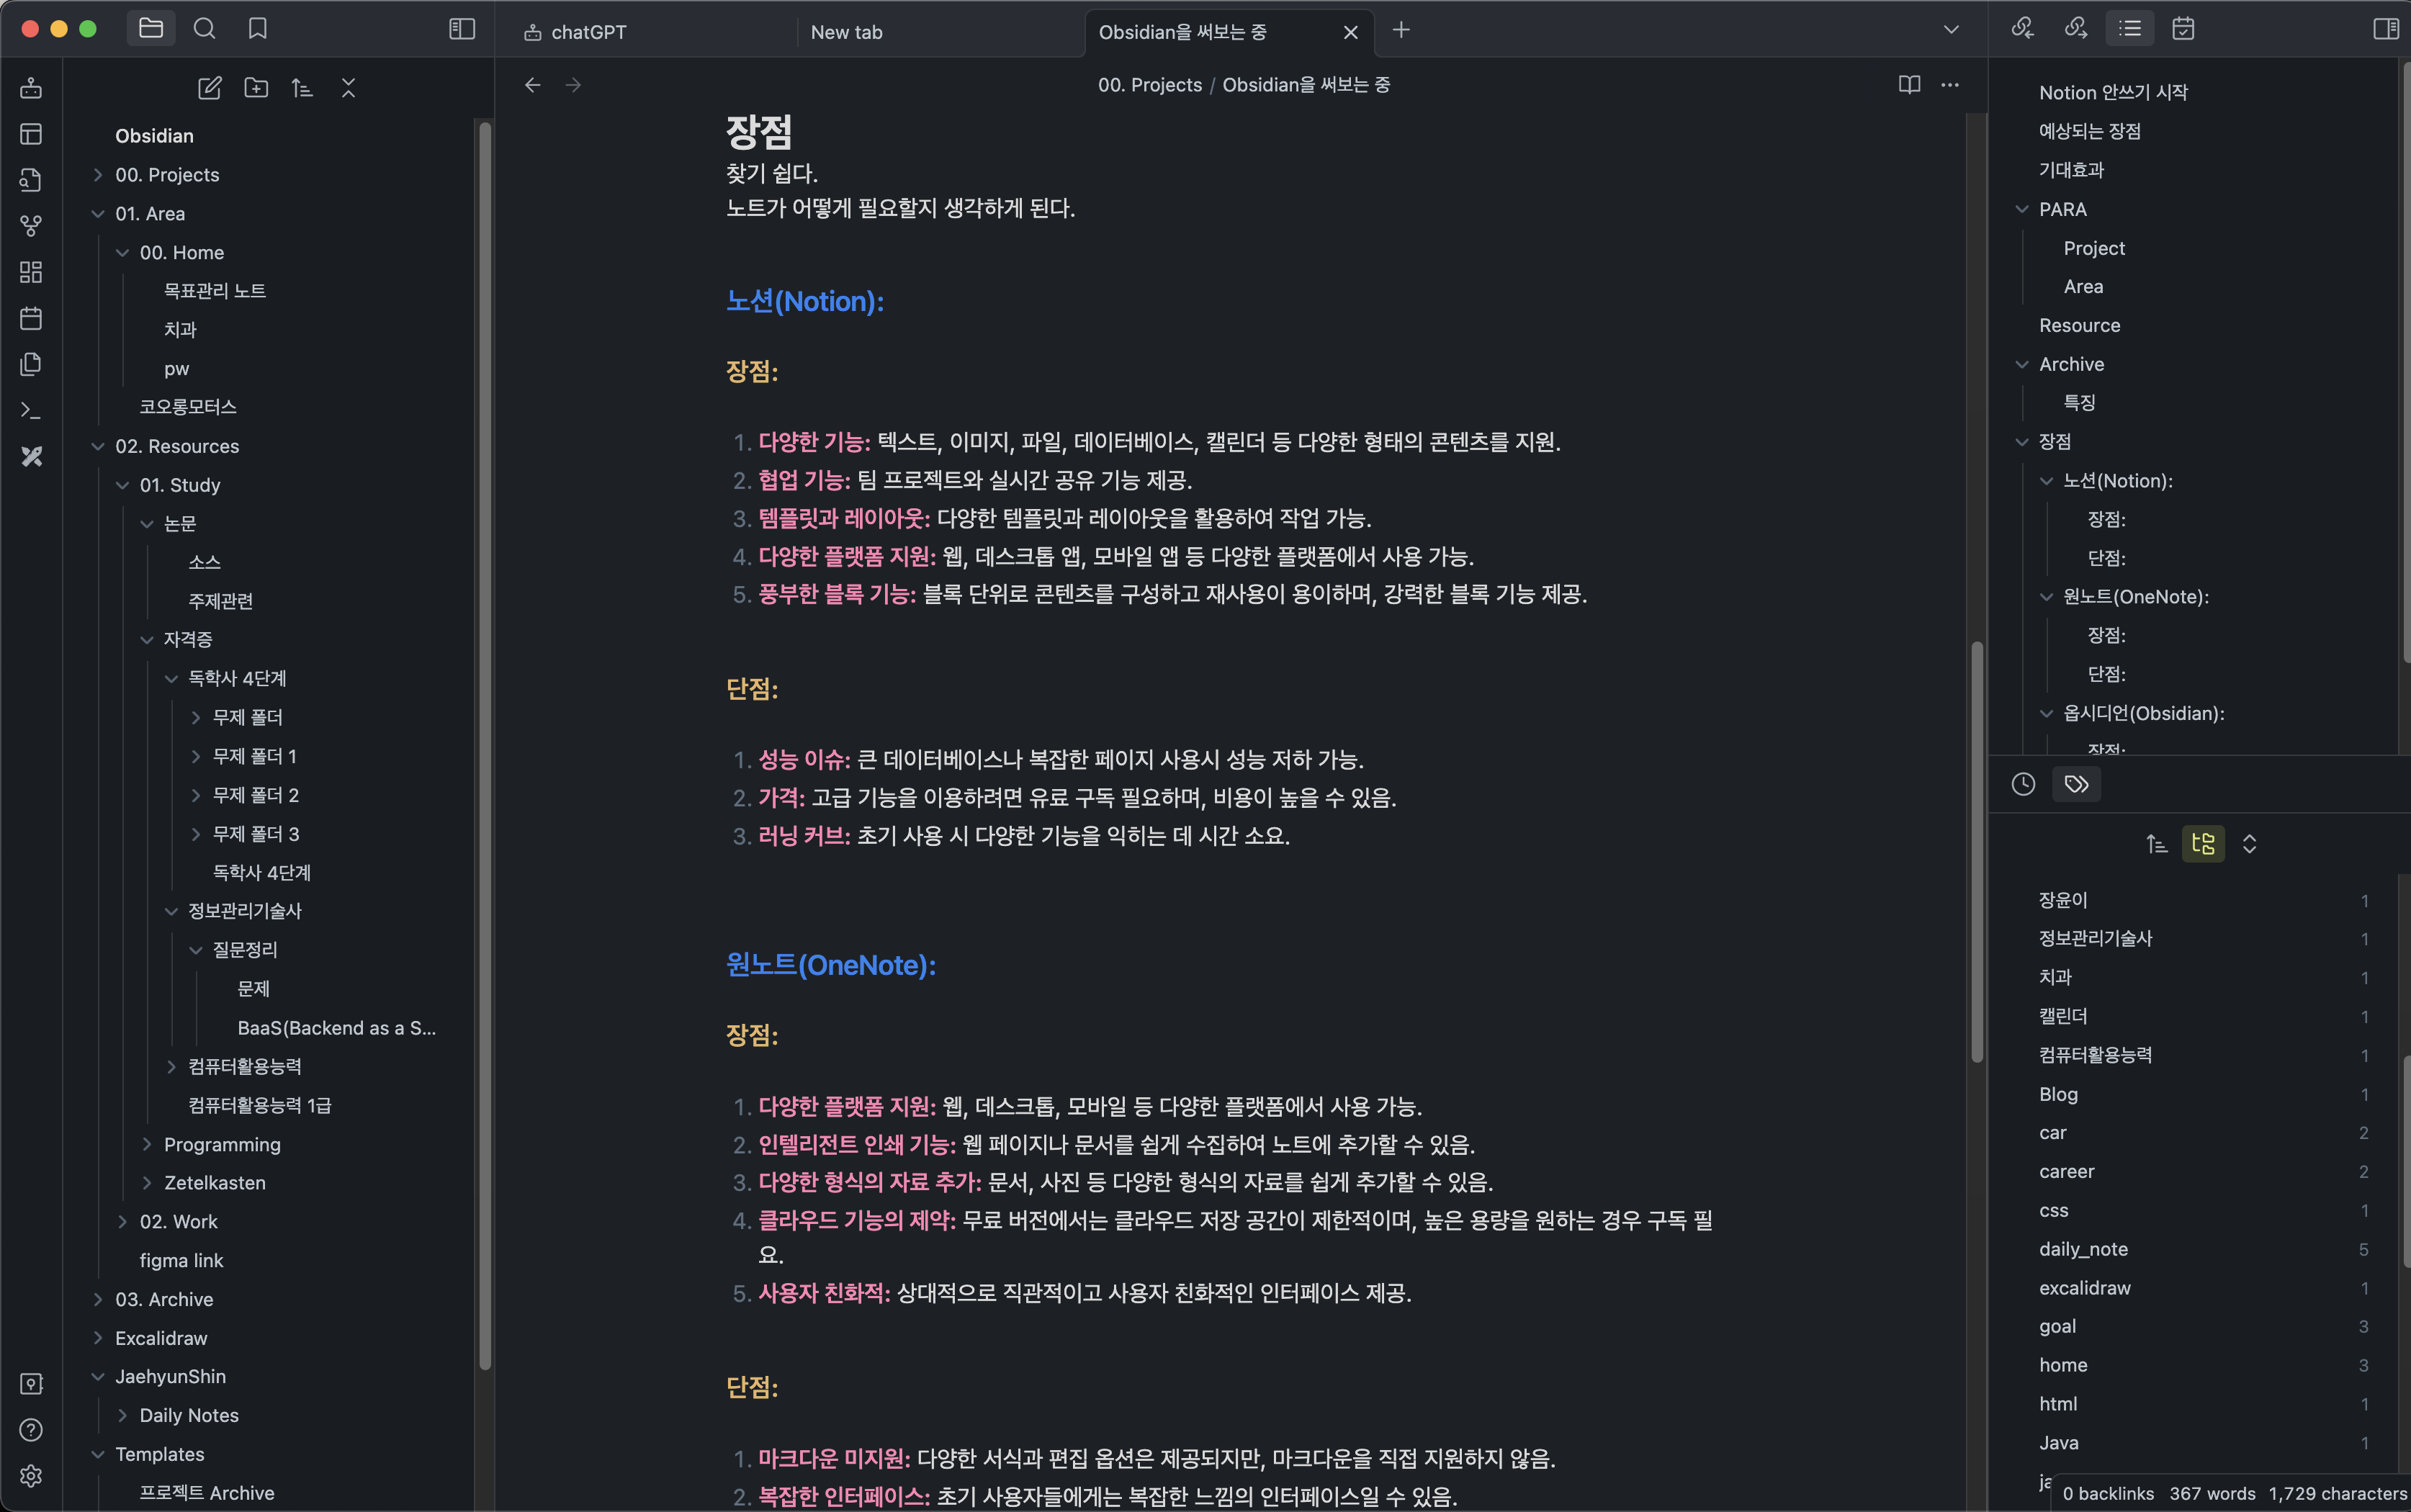Open the settings gear icon
This screenshot has height=1512, width=2411.
tap(31, 1476)
